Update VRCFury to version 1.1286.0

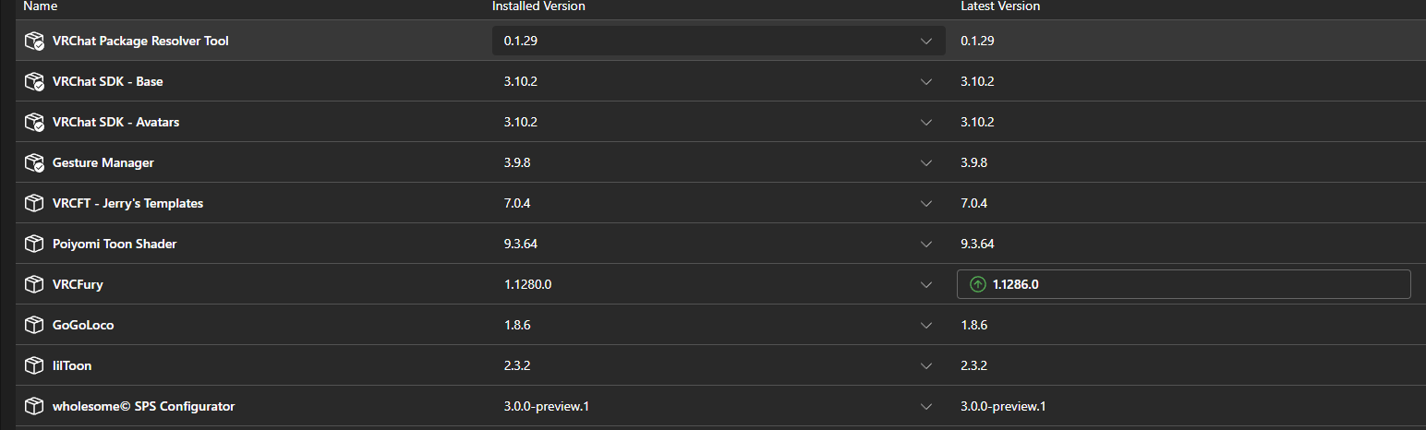point(1183,284)
